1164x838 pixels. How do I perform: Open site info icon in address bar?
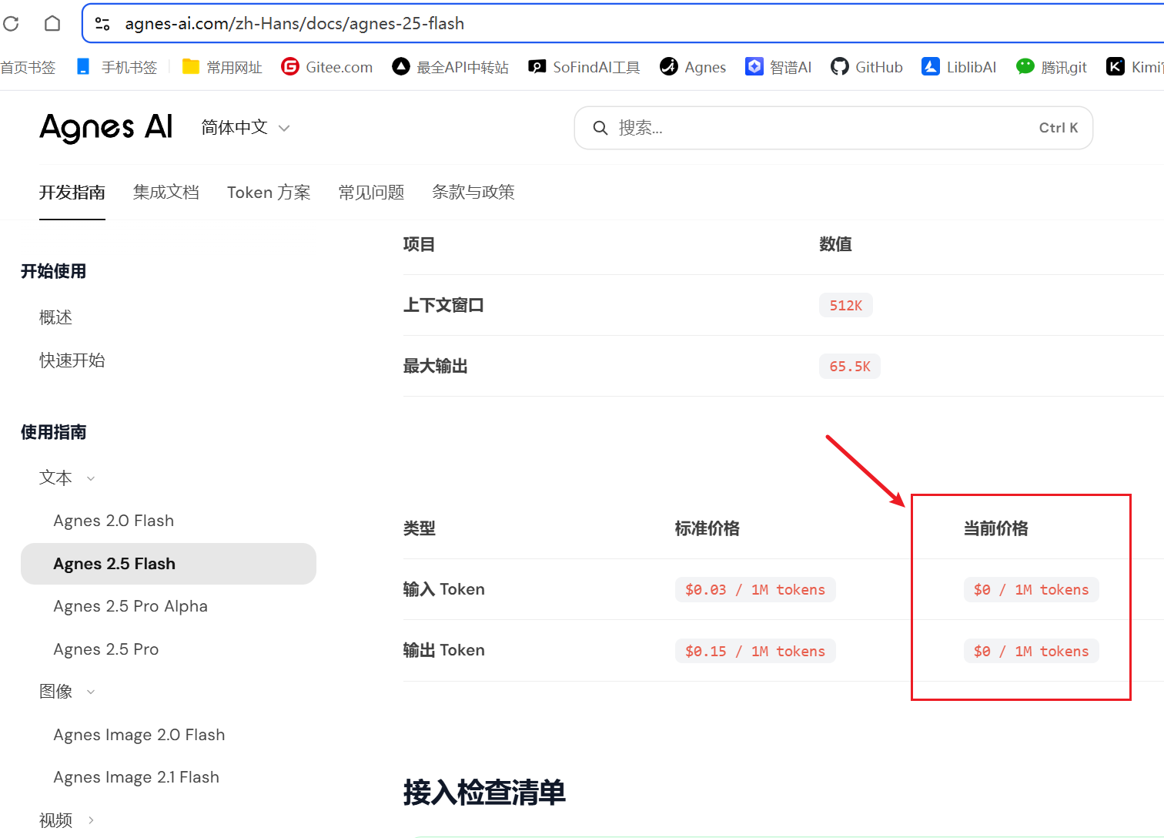(102, 24)
